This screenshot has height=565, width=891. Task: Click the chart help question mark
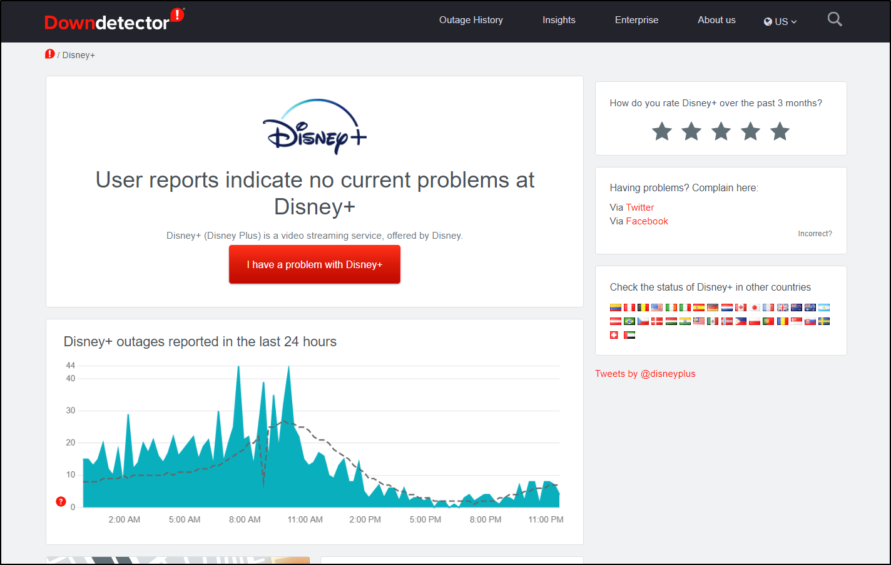(61, 501)
